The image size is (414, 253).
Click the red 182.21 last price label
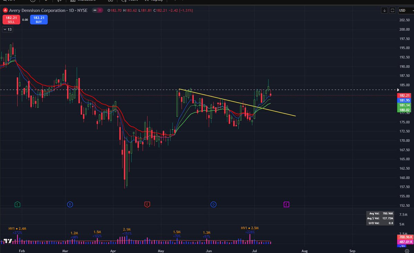[404, 95]
